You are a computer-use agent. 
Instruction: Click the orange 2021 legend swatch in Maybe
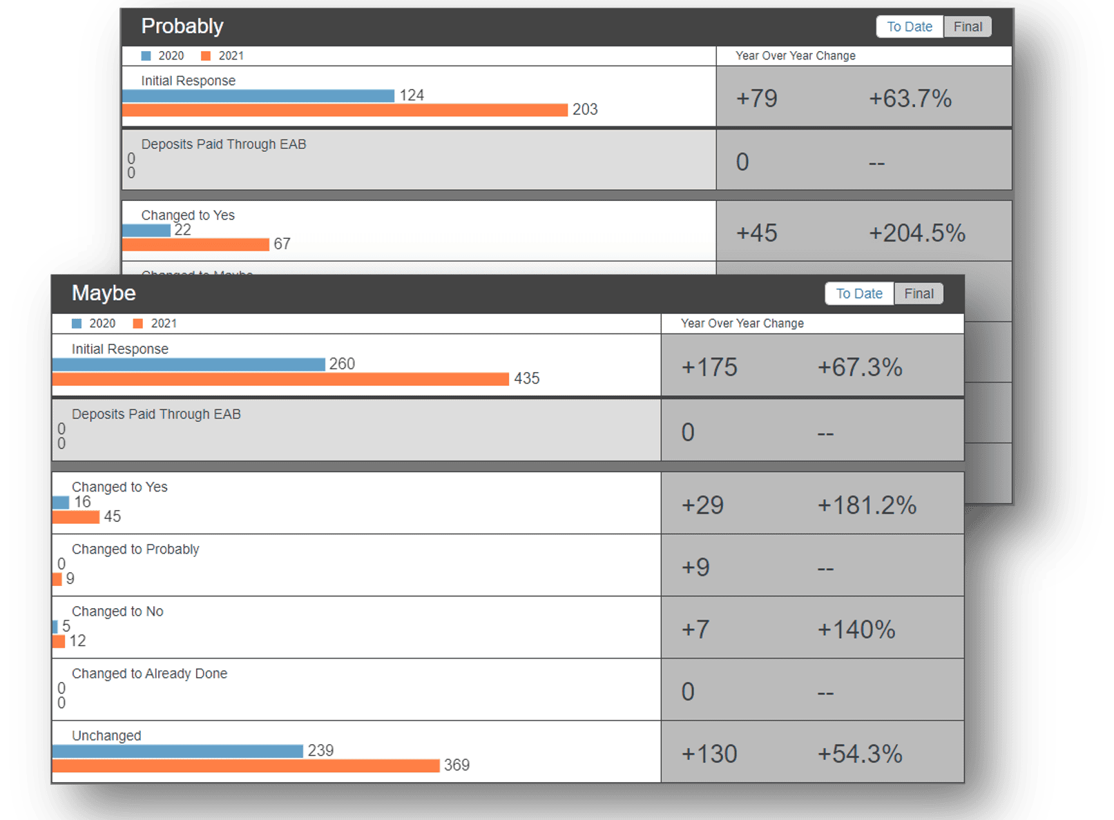pos(138,324)
